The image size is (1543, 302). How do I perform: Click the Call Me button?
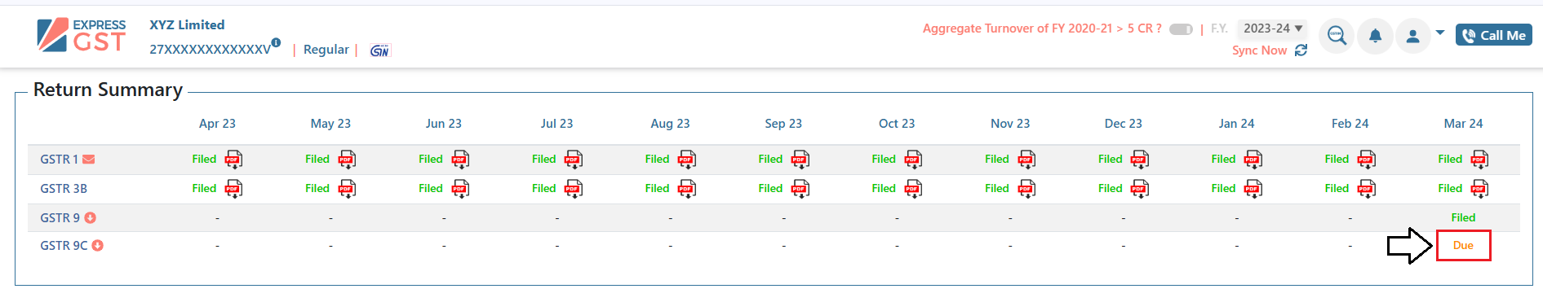click(1494, 35)
